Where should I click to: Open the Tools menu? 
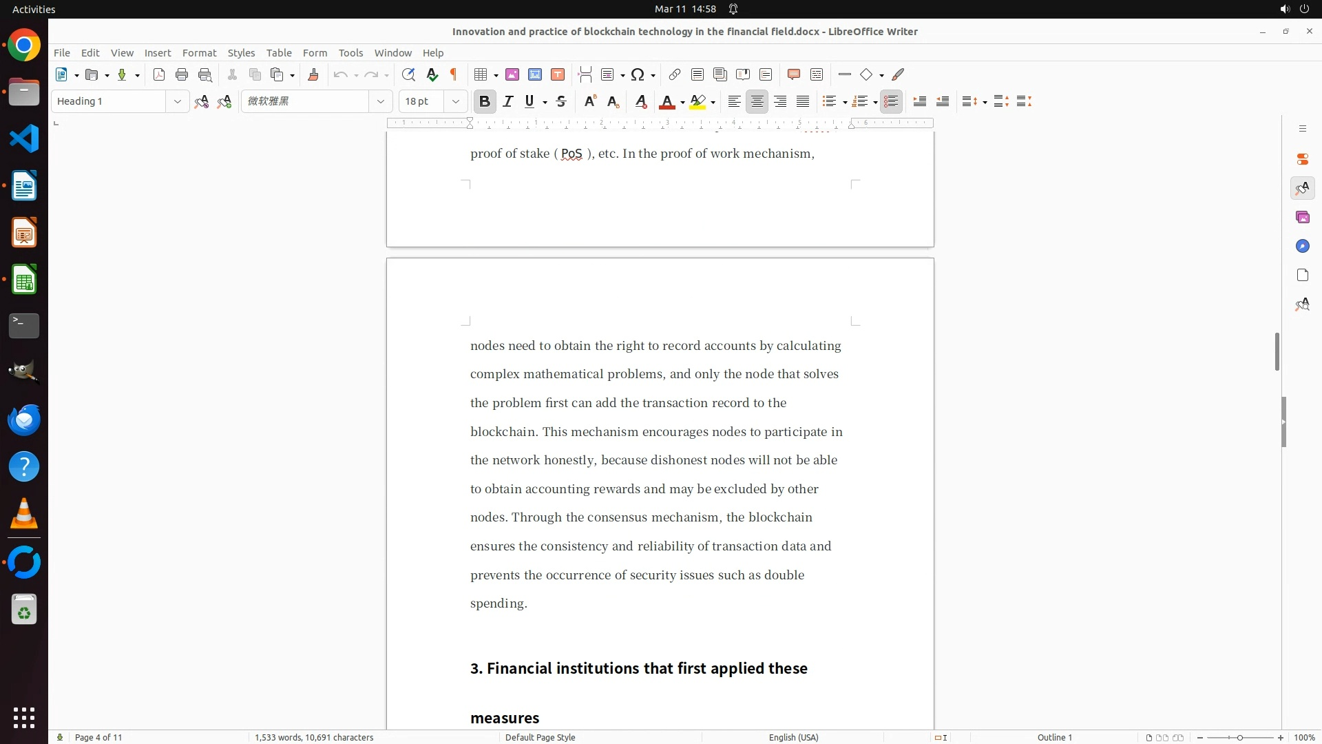pyautogui.click(x=350, y=53)
